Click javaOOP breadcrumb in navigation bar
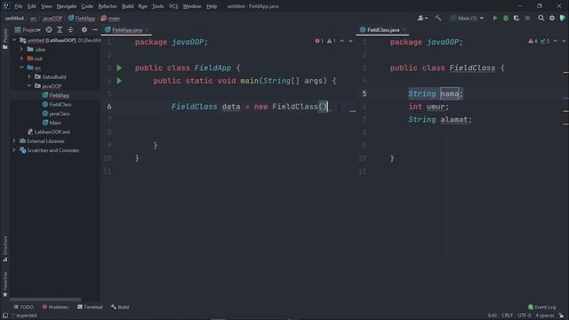This screenshot has height=320, width=569. click(52, 18)
